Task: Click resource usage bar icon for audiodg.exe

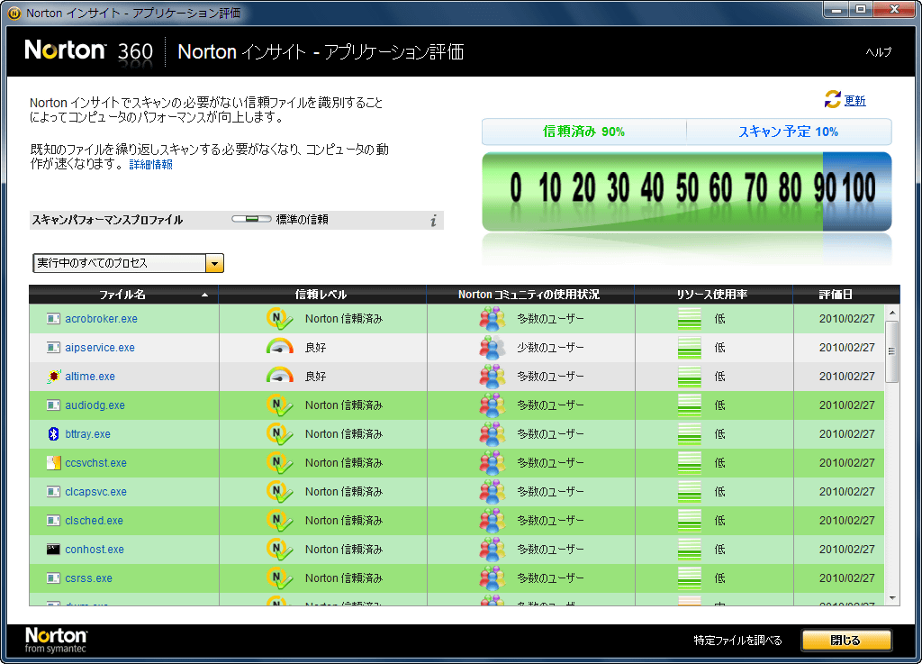Action: tap(689, 405)
